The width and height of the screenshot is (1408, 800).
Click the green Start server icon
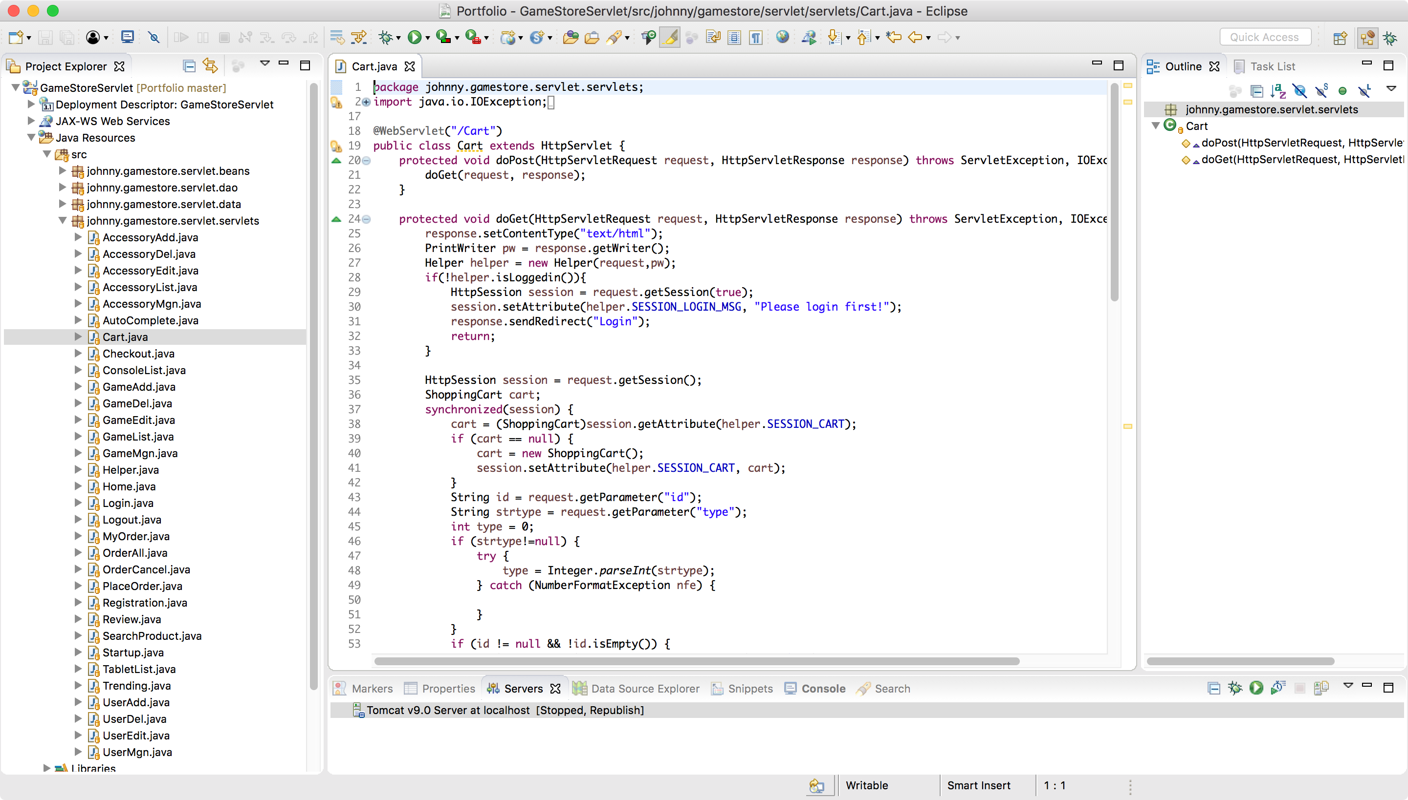tap(1256, 688)
